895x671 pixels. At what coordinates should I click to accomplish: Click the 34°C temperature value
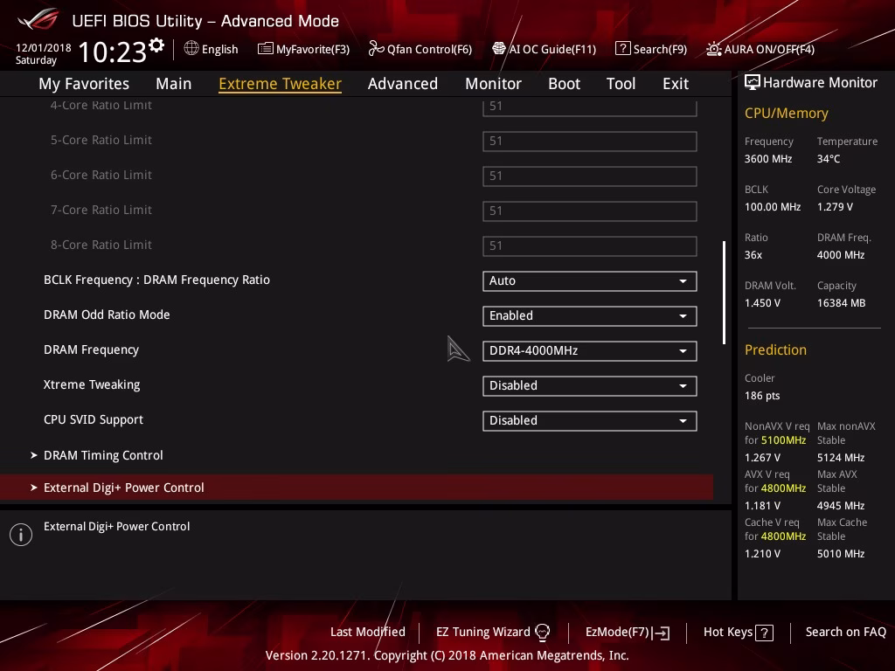(829, 159)
